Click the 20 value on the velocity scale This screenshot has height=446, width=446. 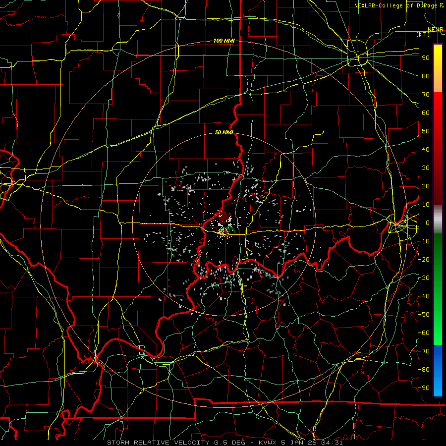click(426, 186)
